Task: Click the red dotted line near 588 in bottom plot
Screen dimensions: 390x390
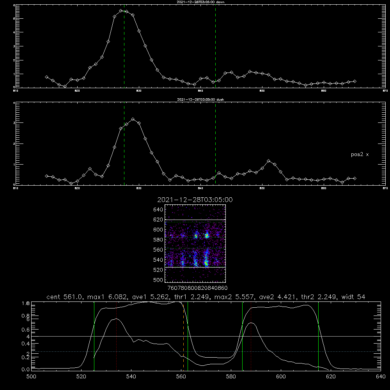Action: pyautogui.click(x=251, y=336)
